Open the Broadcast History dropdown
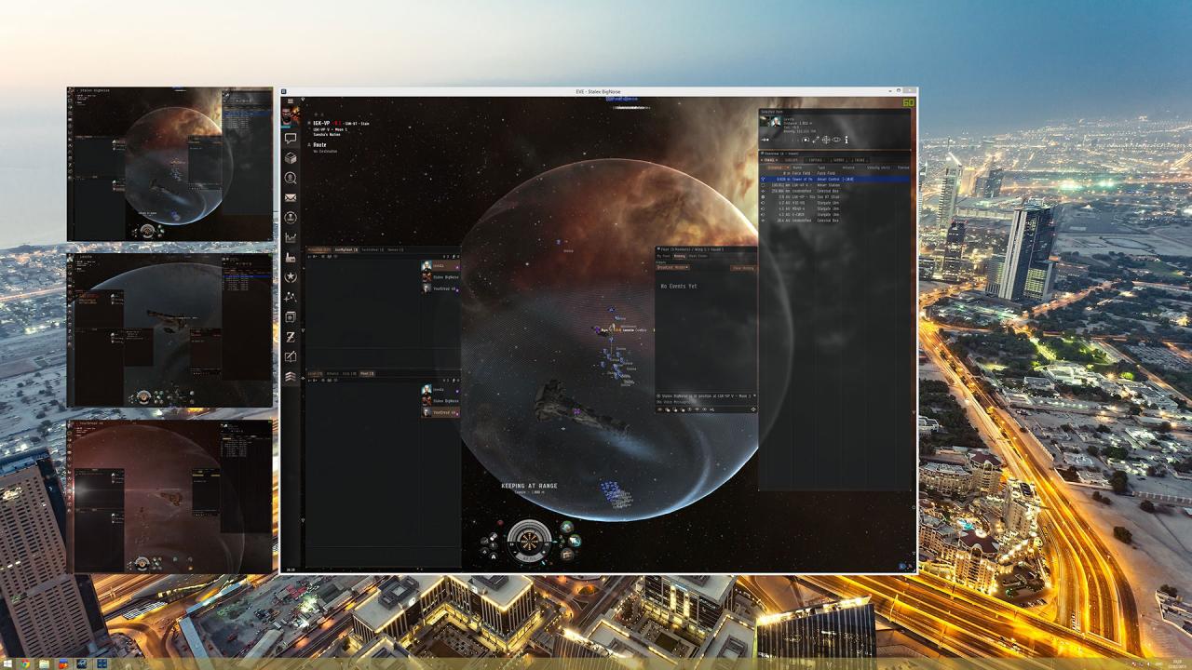 click(x=672, y=267)
